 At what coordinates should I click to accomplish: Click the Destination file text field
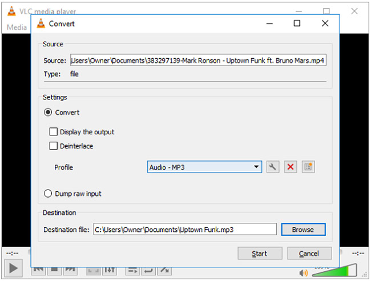pyautogui.click(x=185, y=230)
